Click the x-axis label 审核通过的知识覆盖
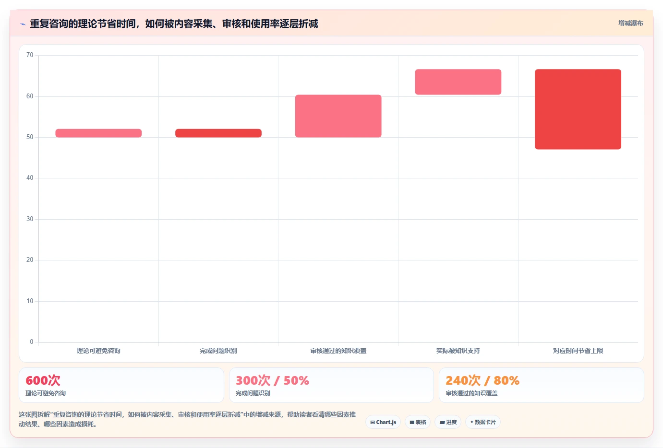The image size is (663, 448). tap(338, 351)
